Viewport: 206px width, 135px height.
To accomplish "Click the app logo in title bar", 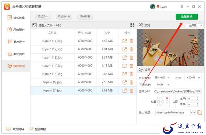I will tap(7, 7).
